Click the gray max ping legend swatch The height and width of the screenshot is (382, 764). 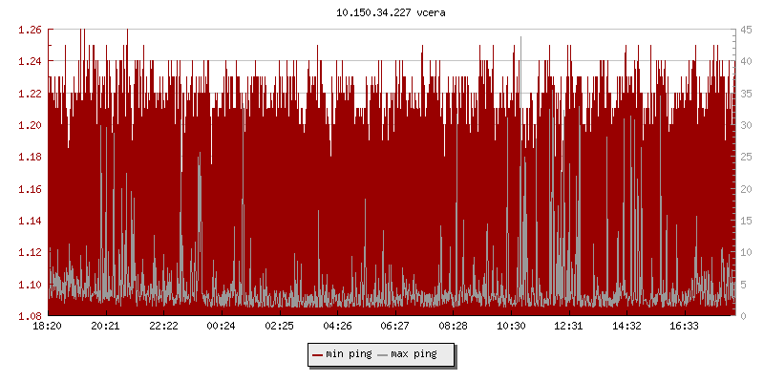(382, 354)
